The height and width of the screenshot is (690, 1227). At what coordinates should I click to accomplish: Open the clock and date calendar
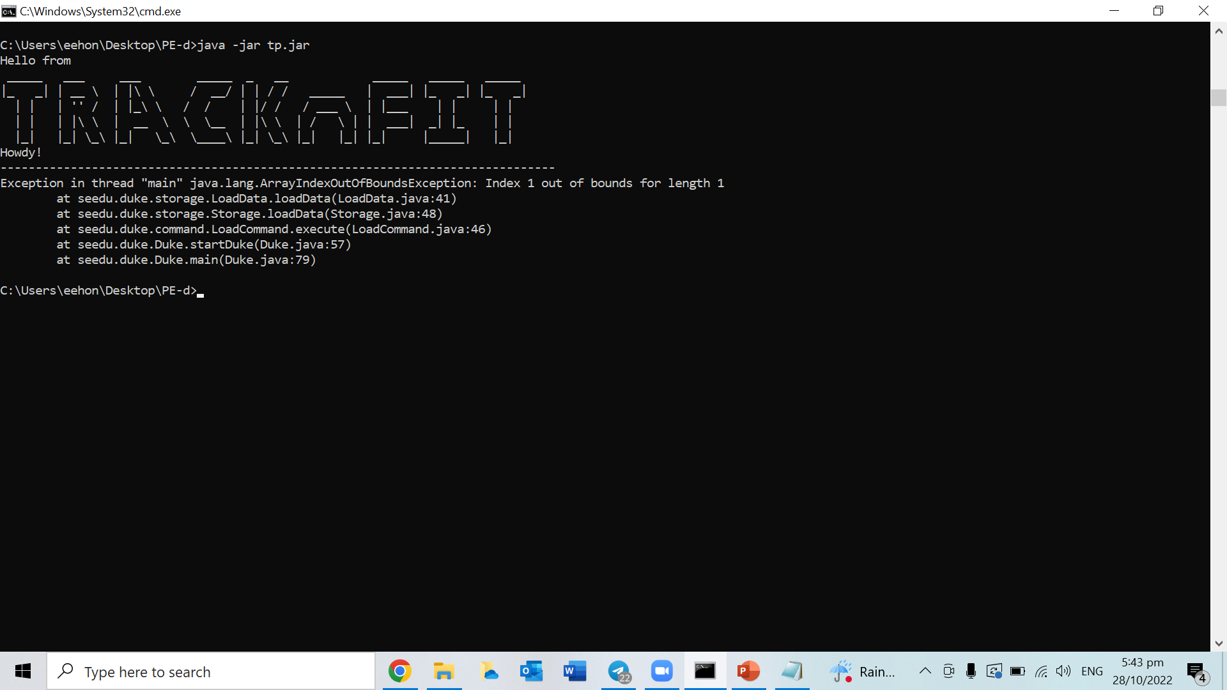[x=1142, y=671]
